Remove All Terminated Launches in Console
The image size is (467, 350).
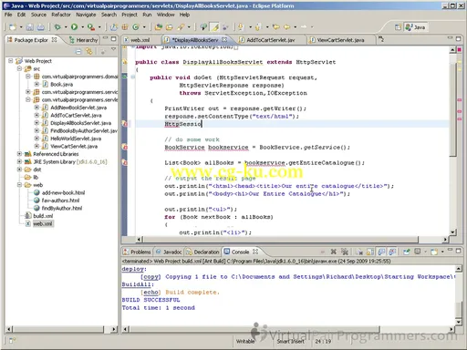coord(345,252)
